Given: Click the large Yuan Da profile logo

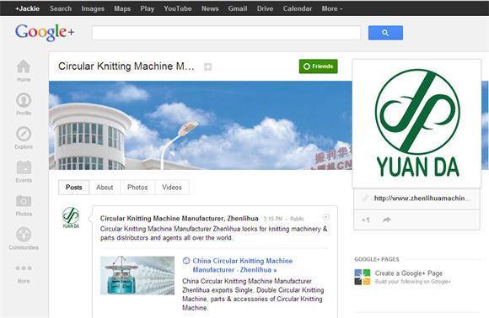Looking at the screenshot, I should [417, 124].
